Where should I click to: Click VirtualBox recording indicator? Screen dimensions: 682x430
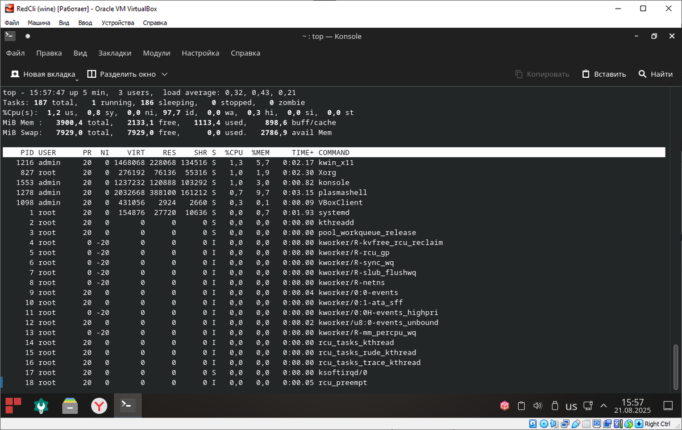(x=608, y=424)
